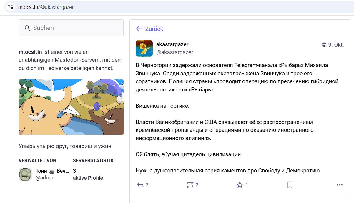Click the line 'Вишенка на тортике:'
Image resolution: width=354 pixels, height=203 pixels.
pos(162,106)
